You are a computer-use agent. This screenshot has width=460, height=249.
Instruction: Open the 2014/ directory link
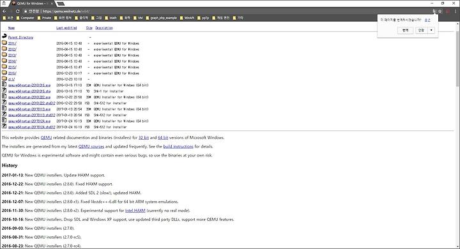[x=12, y=61]
